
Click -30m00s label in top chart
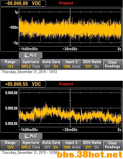click(70, 49)
